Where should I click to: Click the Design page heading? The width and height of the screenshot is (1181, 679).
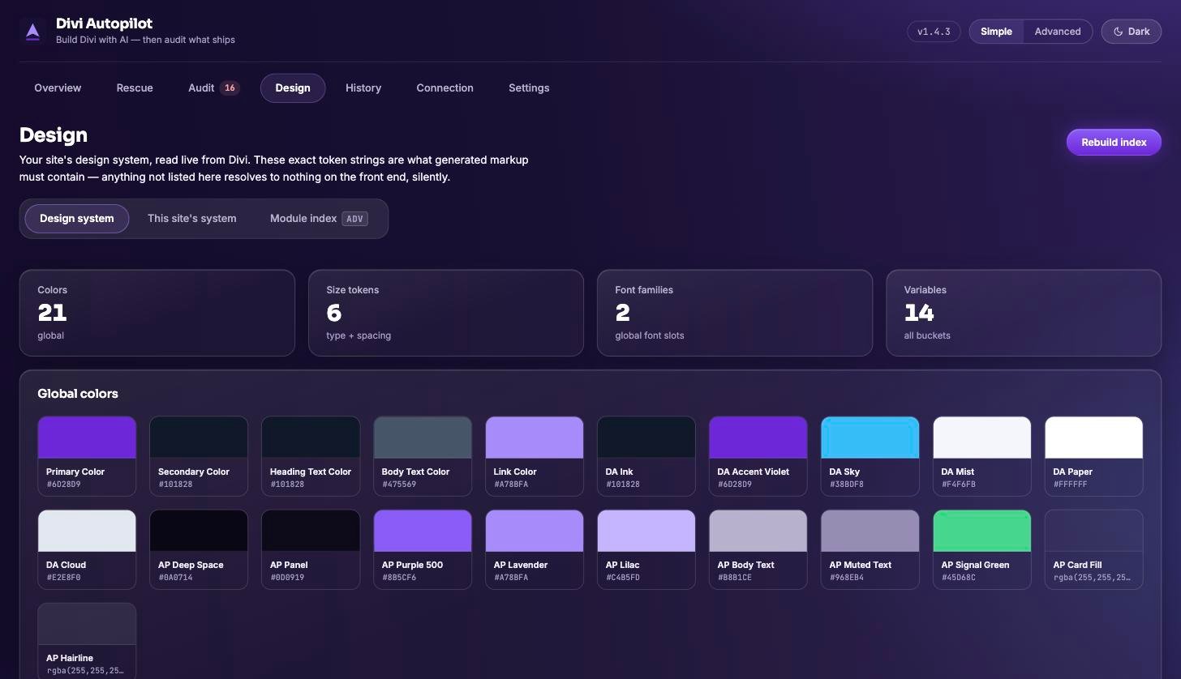[x=54, y=135]
